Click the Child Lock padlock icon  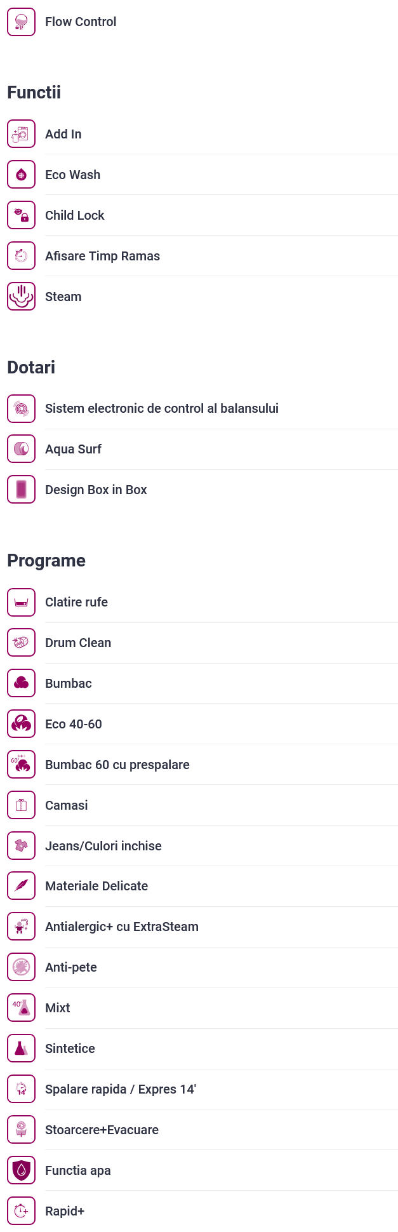tap(21, 215)
